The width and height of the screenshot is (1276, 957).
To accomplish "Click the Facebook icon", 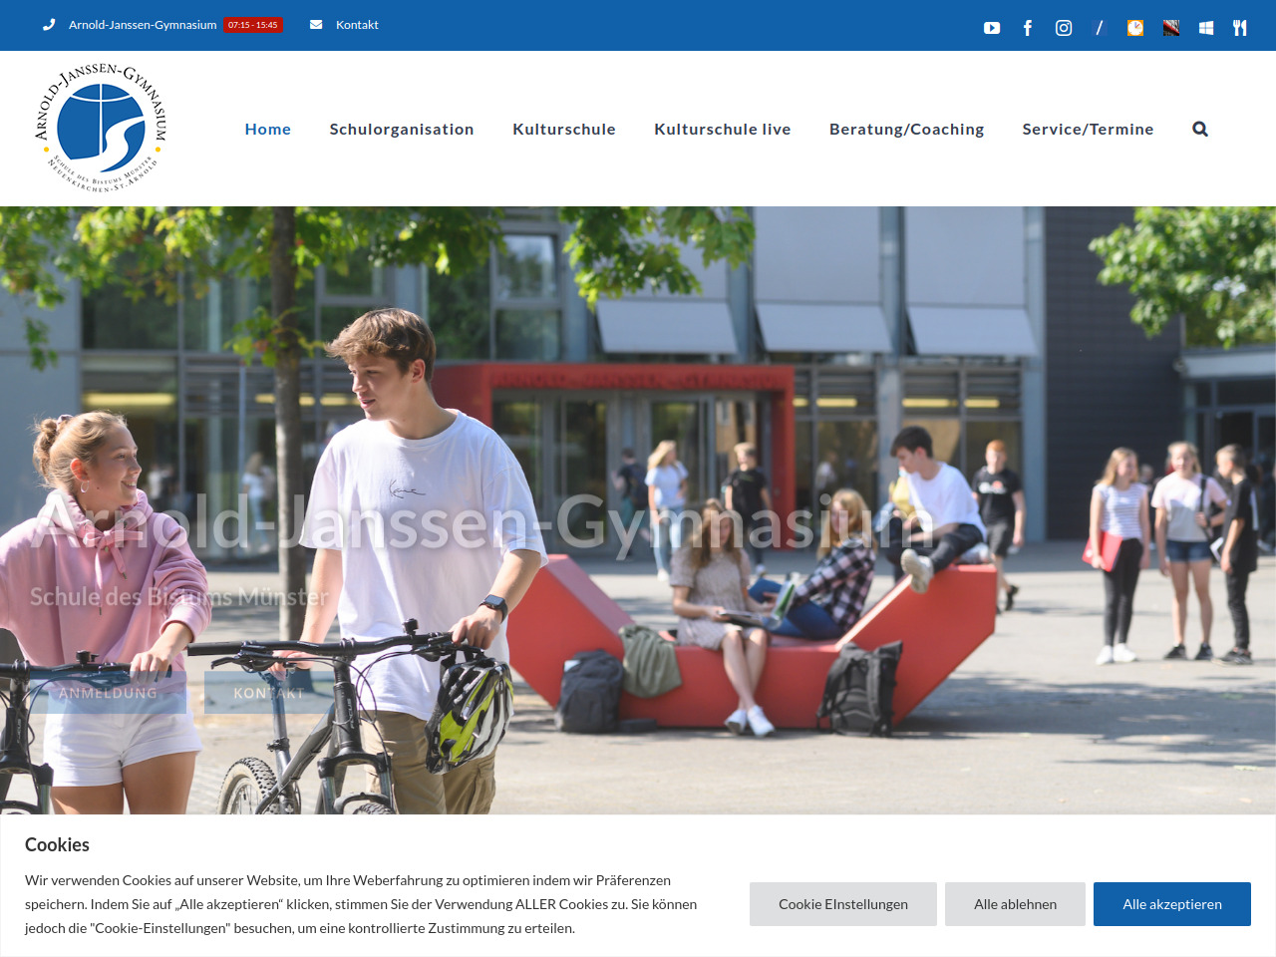I will click(x=1028, y=28).
